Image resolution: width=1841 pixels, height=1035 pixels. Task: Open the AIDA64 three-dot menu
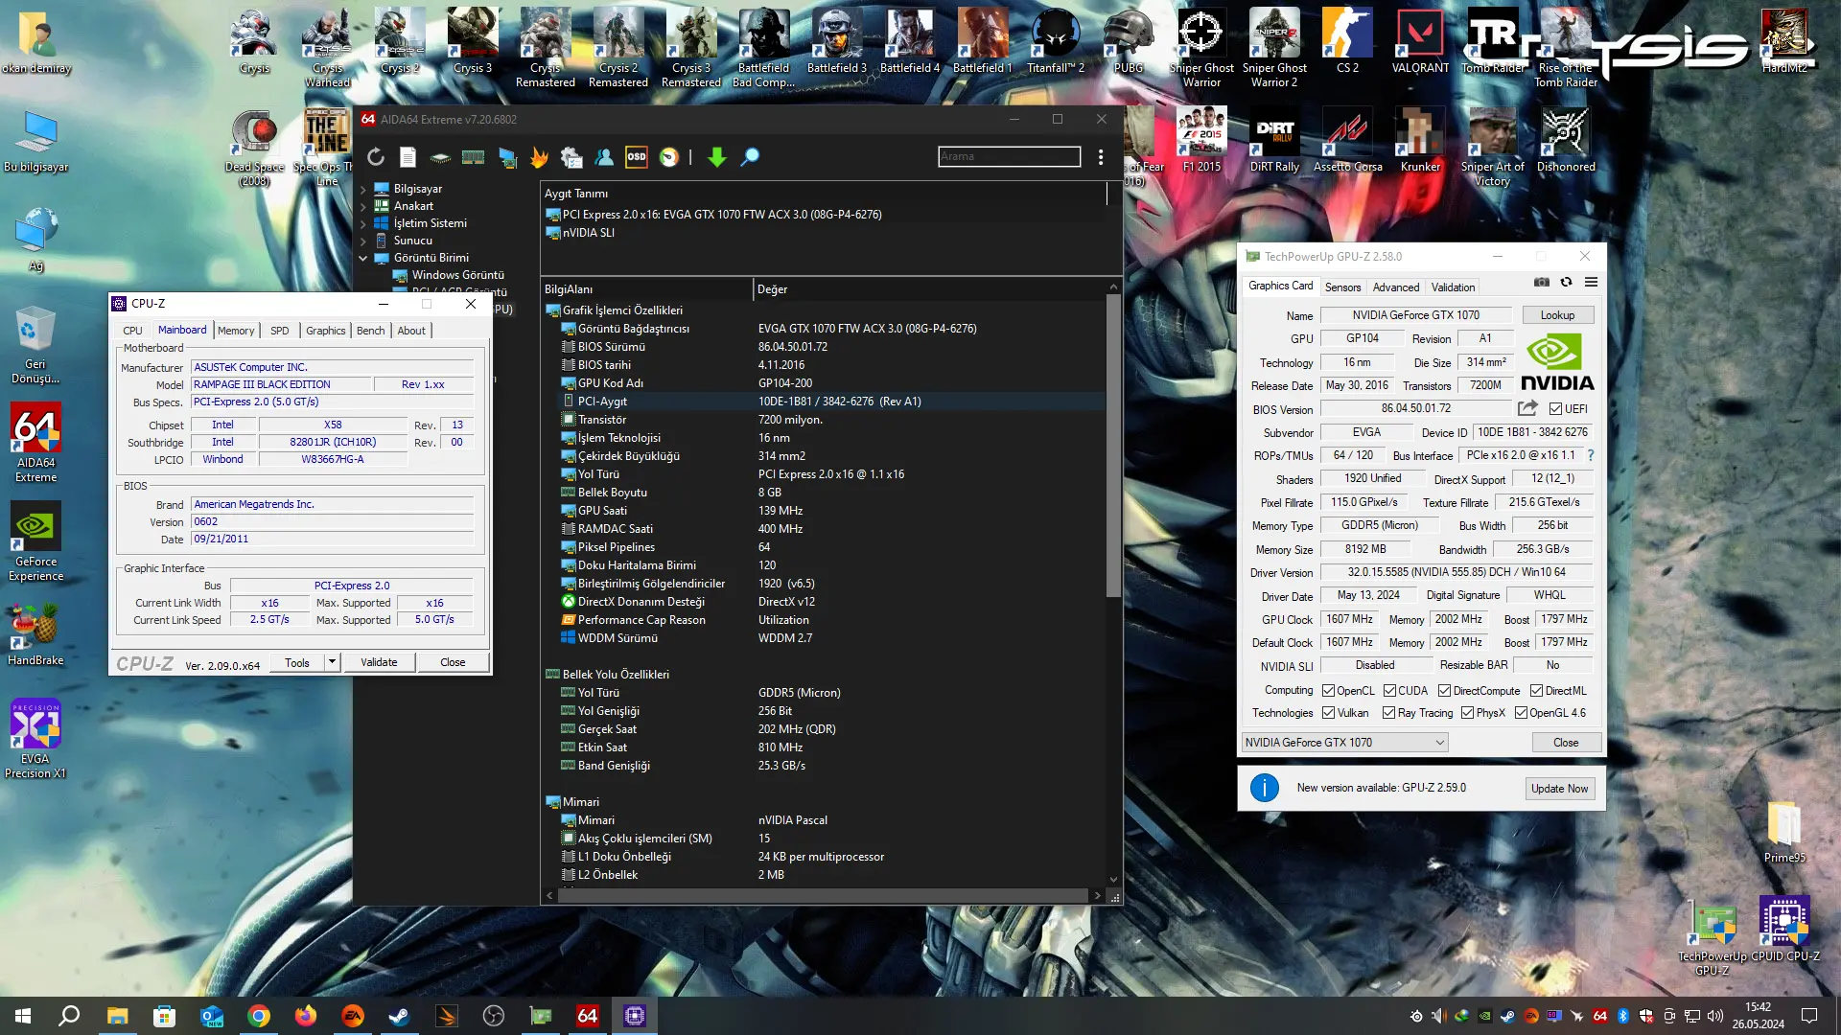tap(1101, 157)
